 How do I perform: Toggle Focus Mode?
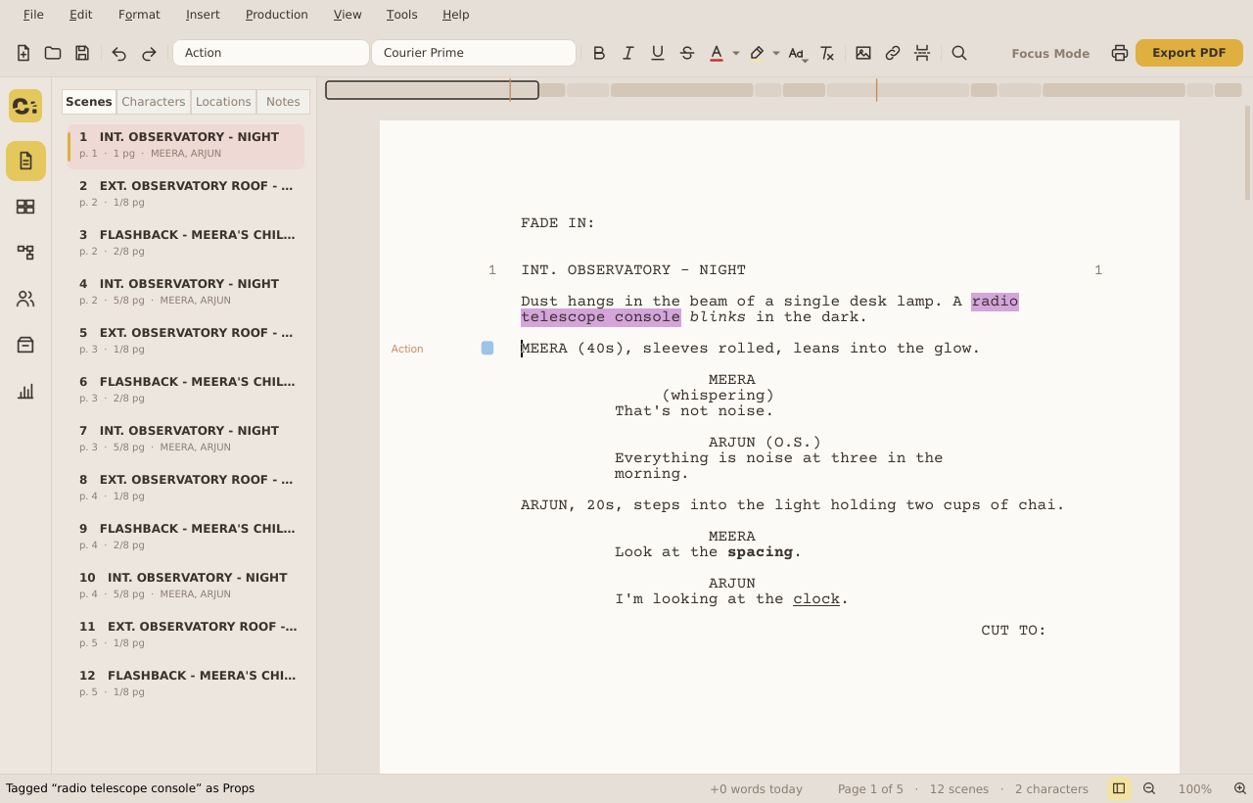pyautogui.click(x=1050, y=53)
